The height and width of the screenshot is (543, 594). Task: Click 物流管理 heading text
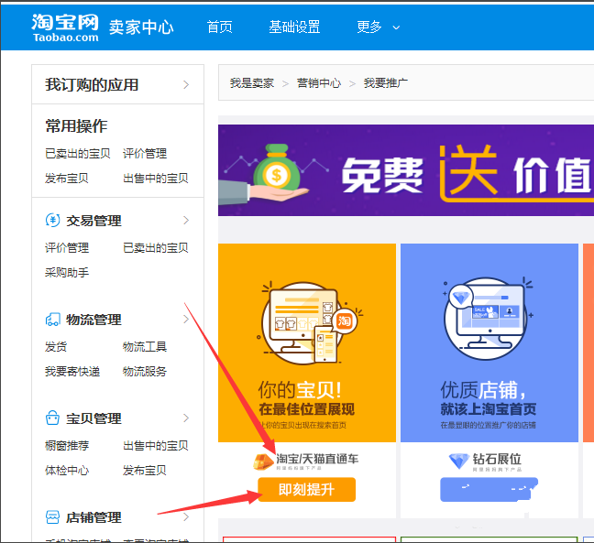93,320
